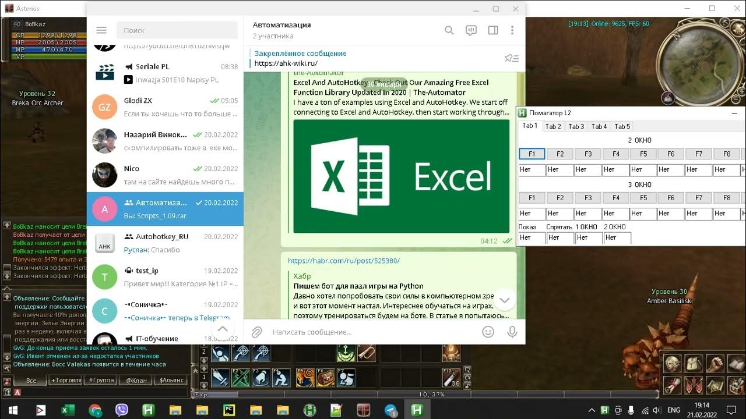Click the F6 button under 3 ОКНО

pos(671,197)
